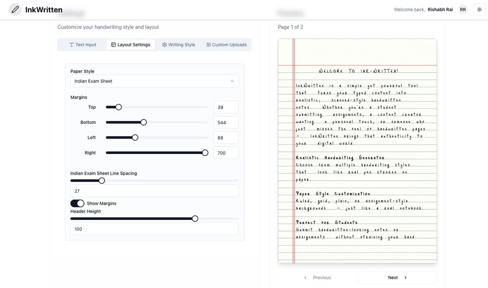Screen dimensions: 488x288
Task: Click the Next page button
Action: [x=398, y=277]
